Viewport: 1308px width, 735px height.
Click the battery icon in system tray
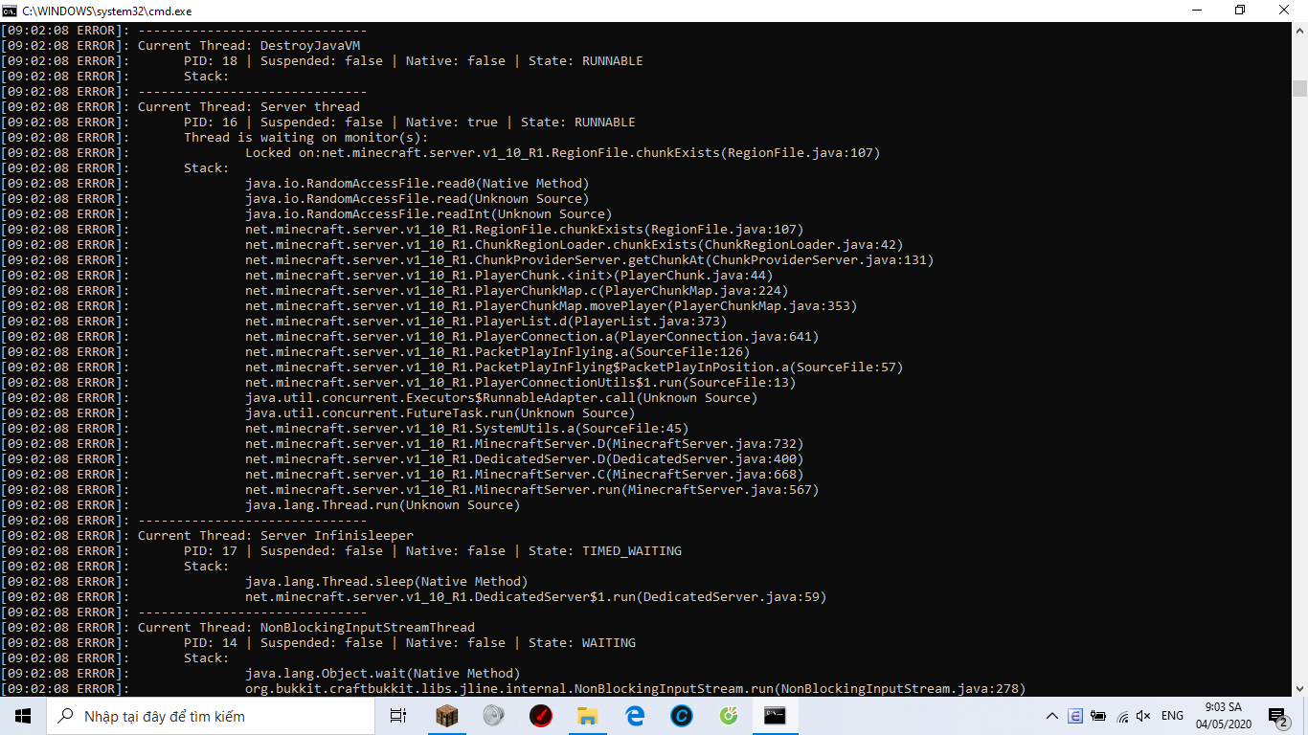(1098, 716)
